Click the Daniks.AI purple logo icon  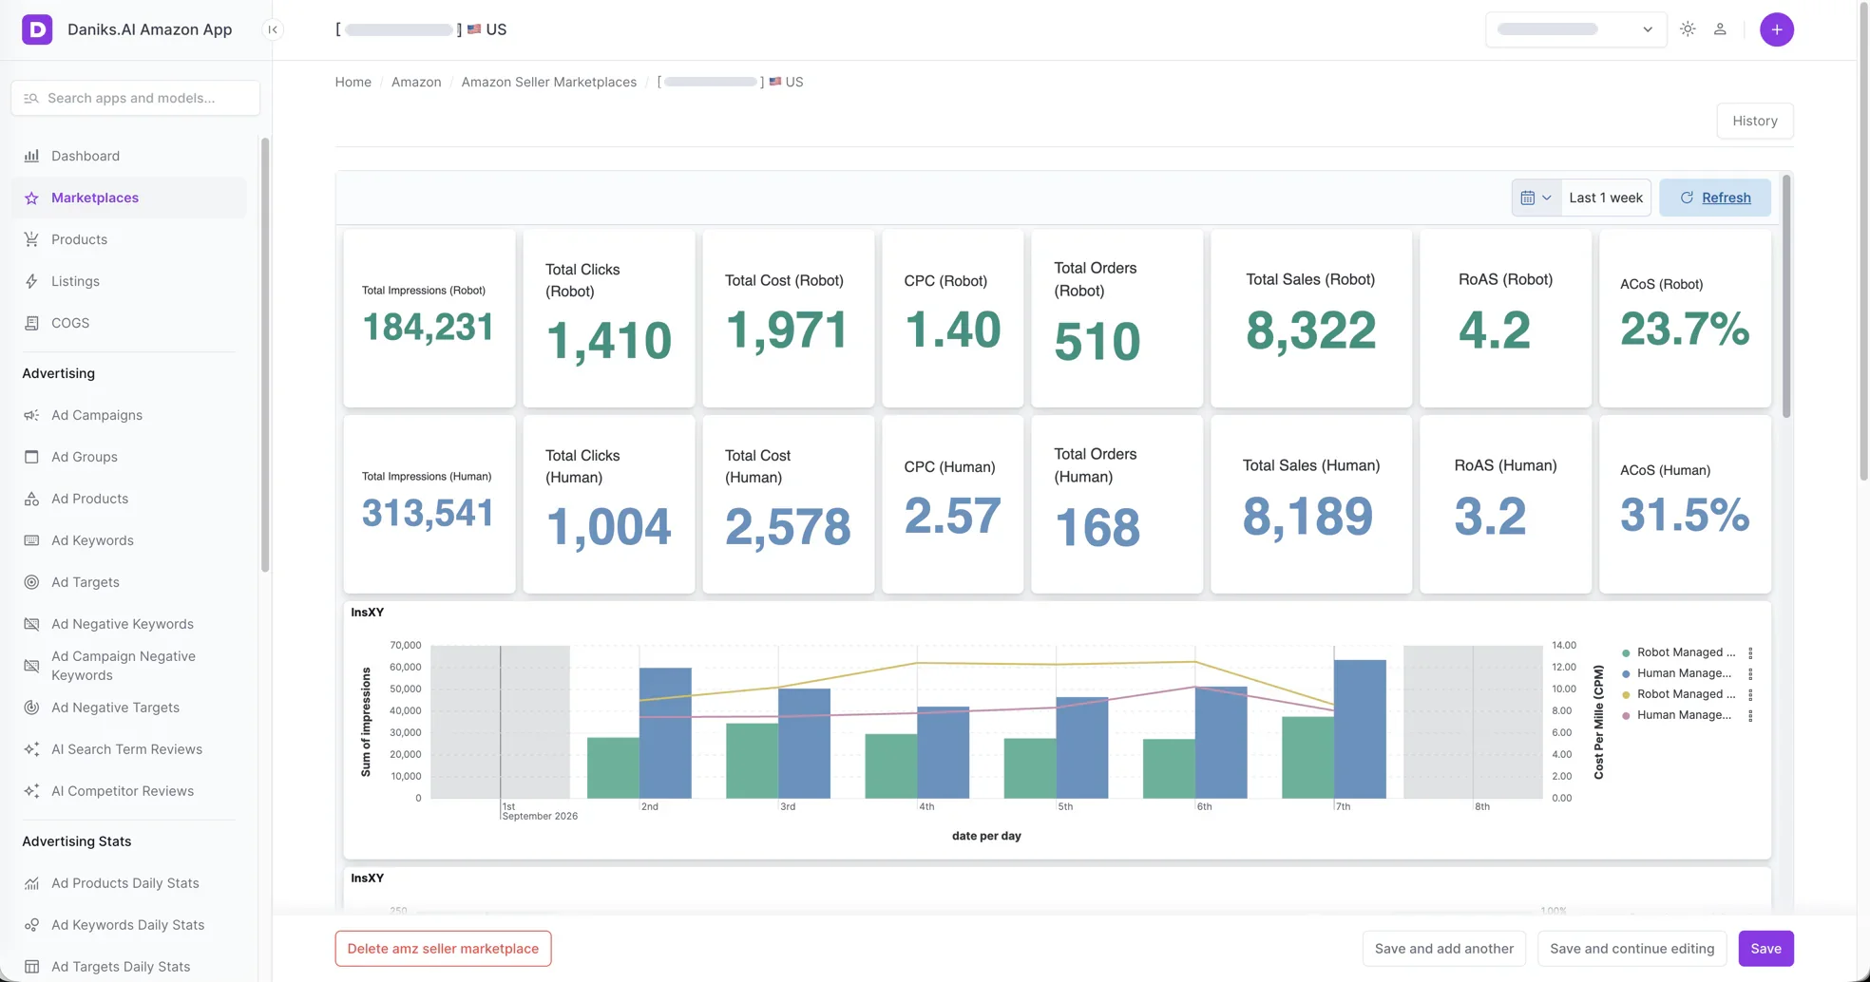click(x=37, y=29)
